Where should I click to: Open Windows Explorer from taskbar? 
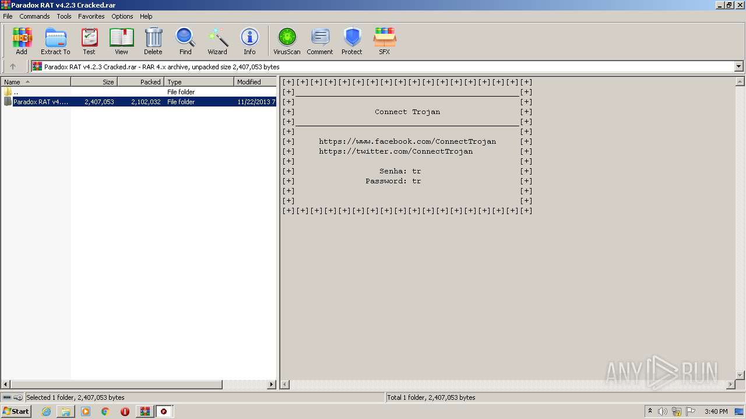[x=66, y=411]
